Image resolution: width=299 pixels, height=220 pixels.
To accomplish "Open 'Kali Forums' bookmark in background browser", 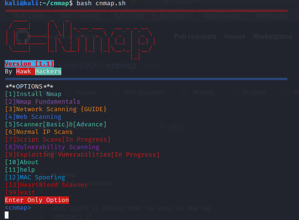I will [x=222, y=16].
